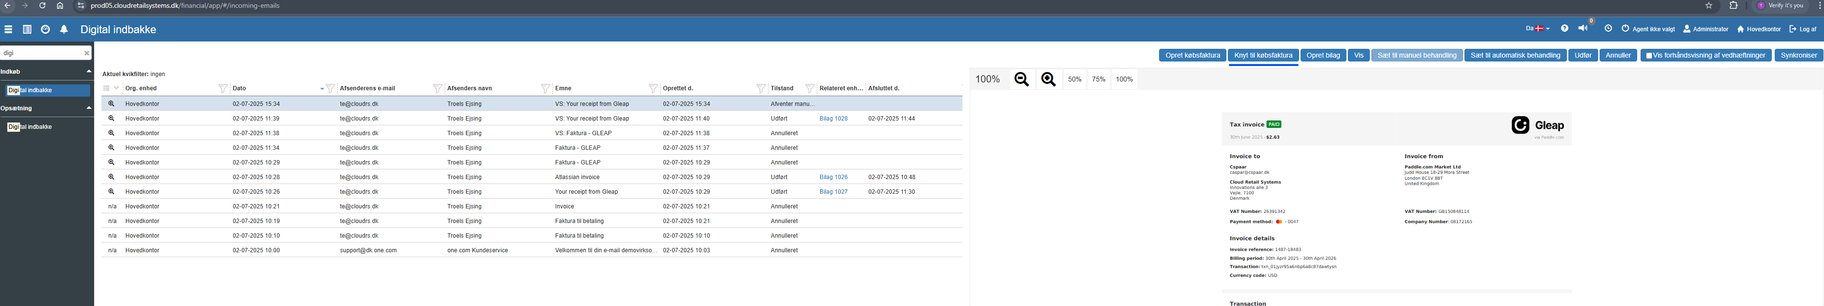Open the notifications bell icon

(64, 30)
